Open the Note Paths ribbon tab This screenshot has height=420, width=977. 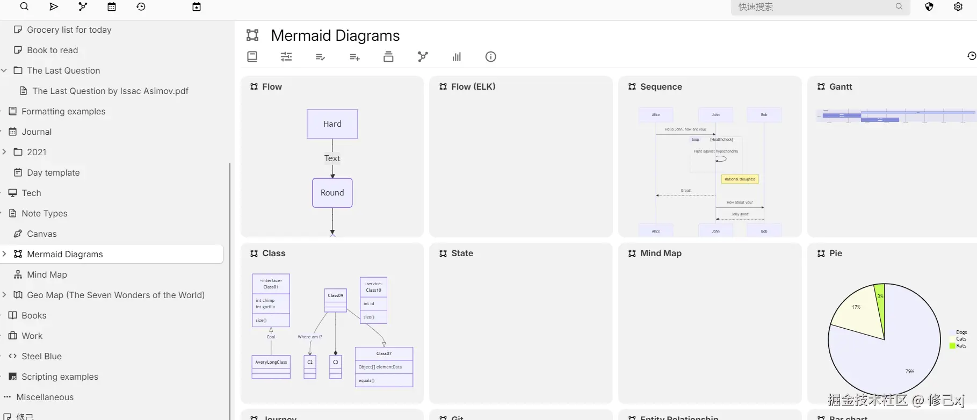tap(388, 56)
